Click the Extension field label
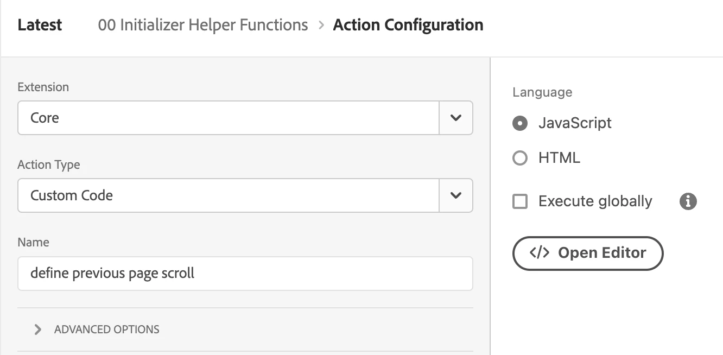This screenshot has height=355, width=723. tap(43, 87)
